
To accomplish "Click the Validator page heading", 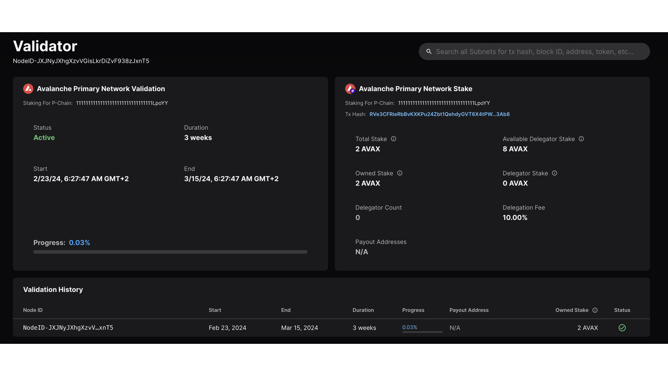I will (45, 46).
